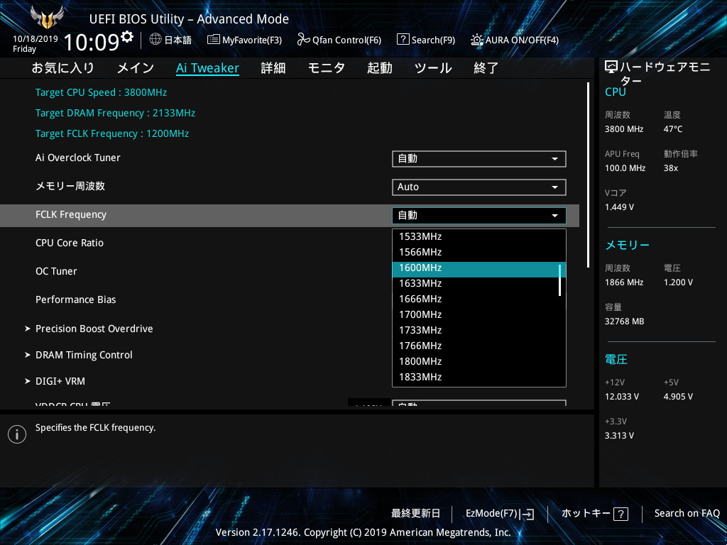This screenshot has width=727, height=545.
Task: Select the OC Tuner setting
Action: [x=56, y=271]
